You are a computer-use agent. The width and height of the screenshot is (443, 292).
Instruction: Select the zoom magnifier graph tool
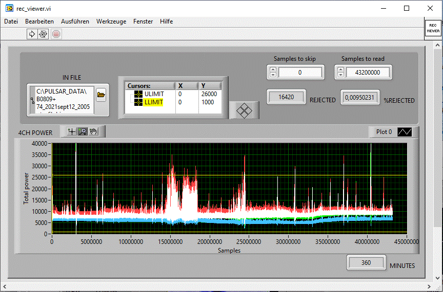tap(83, 131)
